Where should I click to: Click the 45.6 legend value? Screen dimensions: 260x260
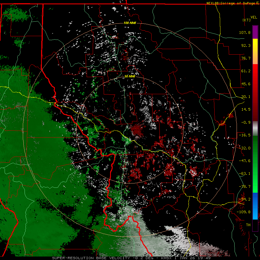coord(246,84)
